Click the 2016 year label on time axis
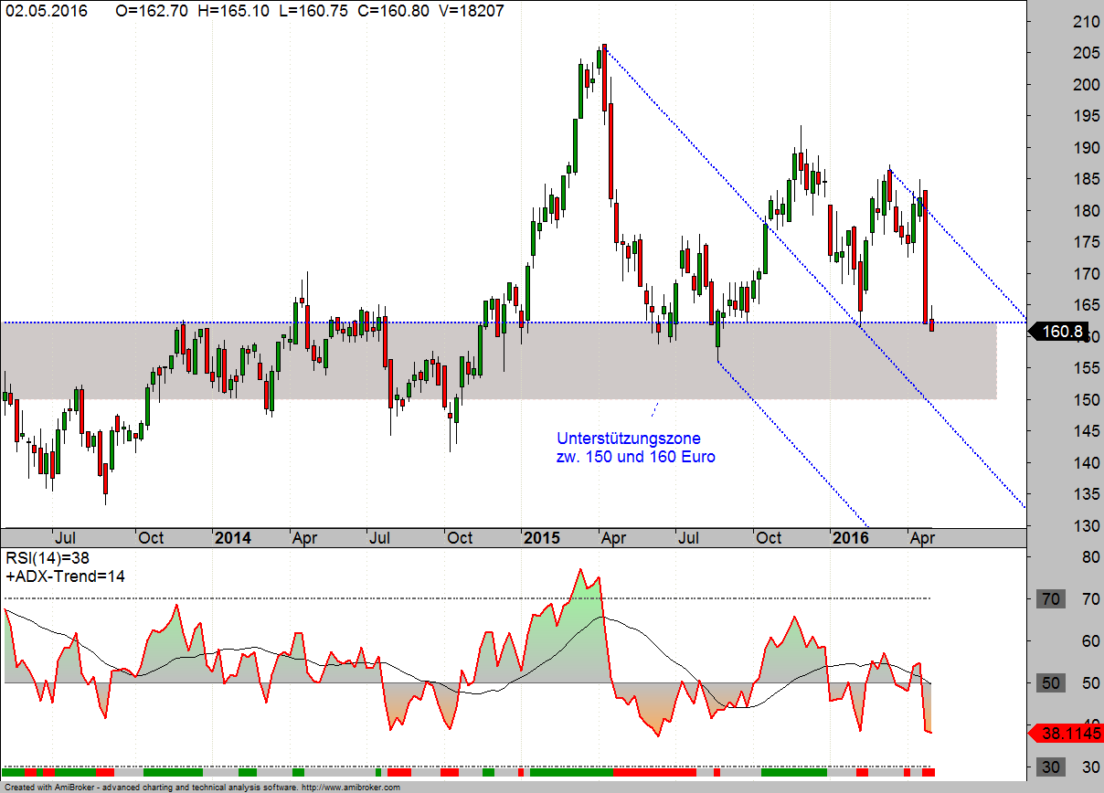 click(x=851, y=538)
